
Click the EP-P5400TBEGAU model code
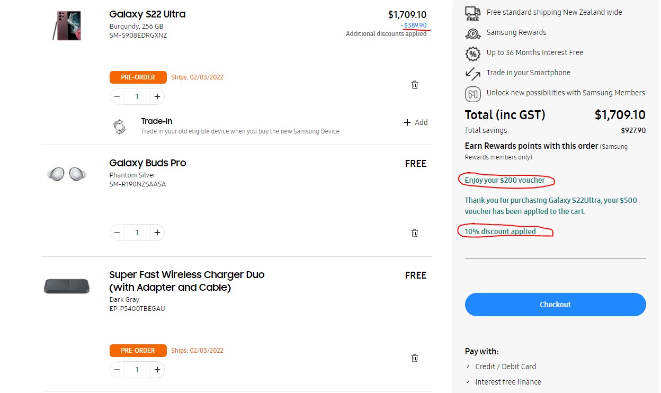(137, 309)
